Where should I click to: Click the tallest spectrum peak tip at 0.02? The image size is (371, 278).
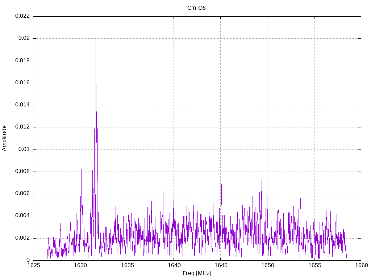point(96,39)
